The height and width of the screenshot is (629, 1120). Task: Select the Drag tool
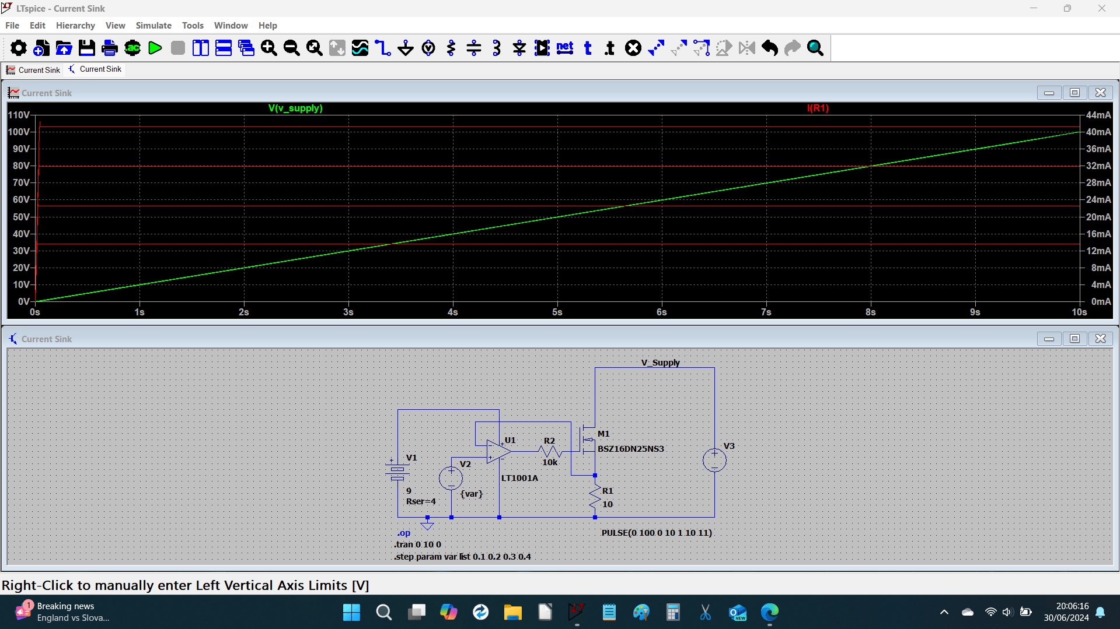[702, 48]
